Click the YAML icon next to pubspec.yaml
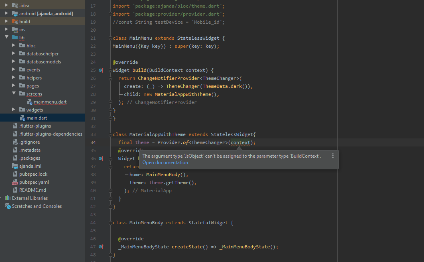The image size is (424, 262). pos(14,182)
